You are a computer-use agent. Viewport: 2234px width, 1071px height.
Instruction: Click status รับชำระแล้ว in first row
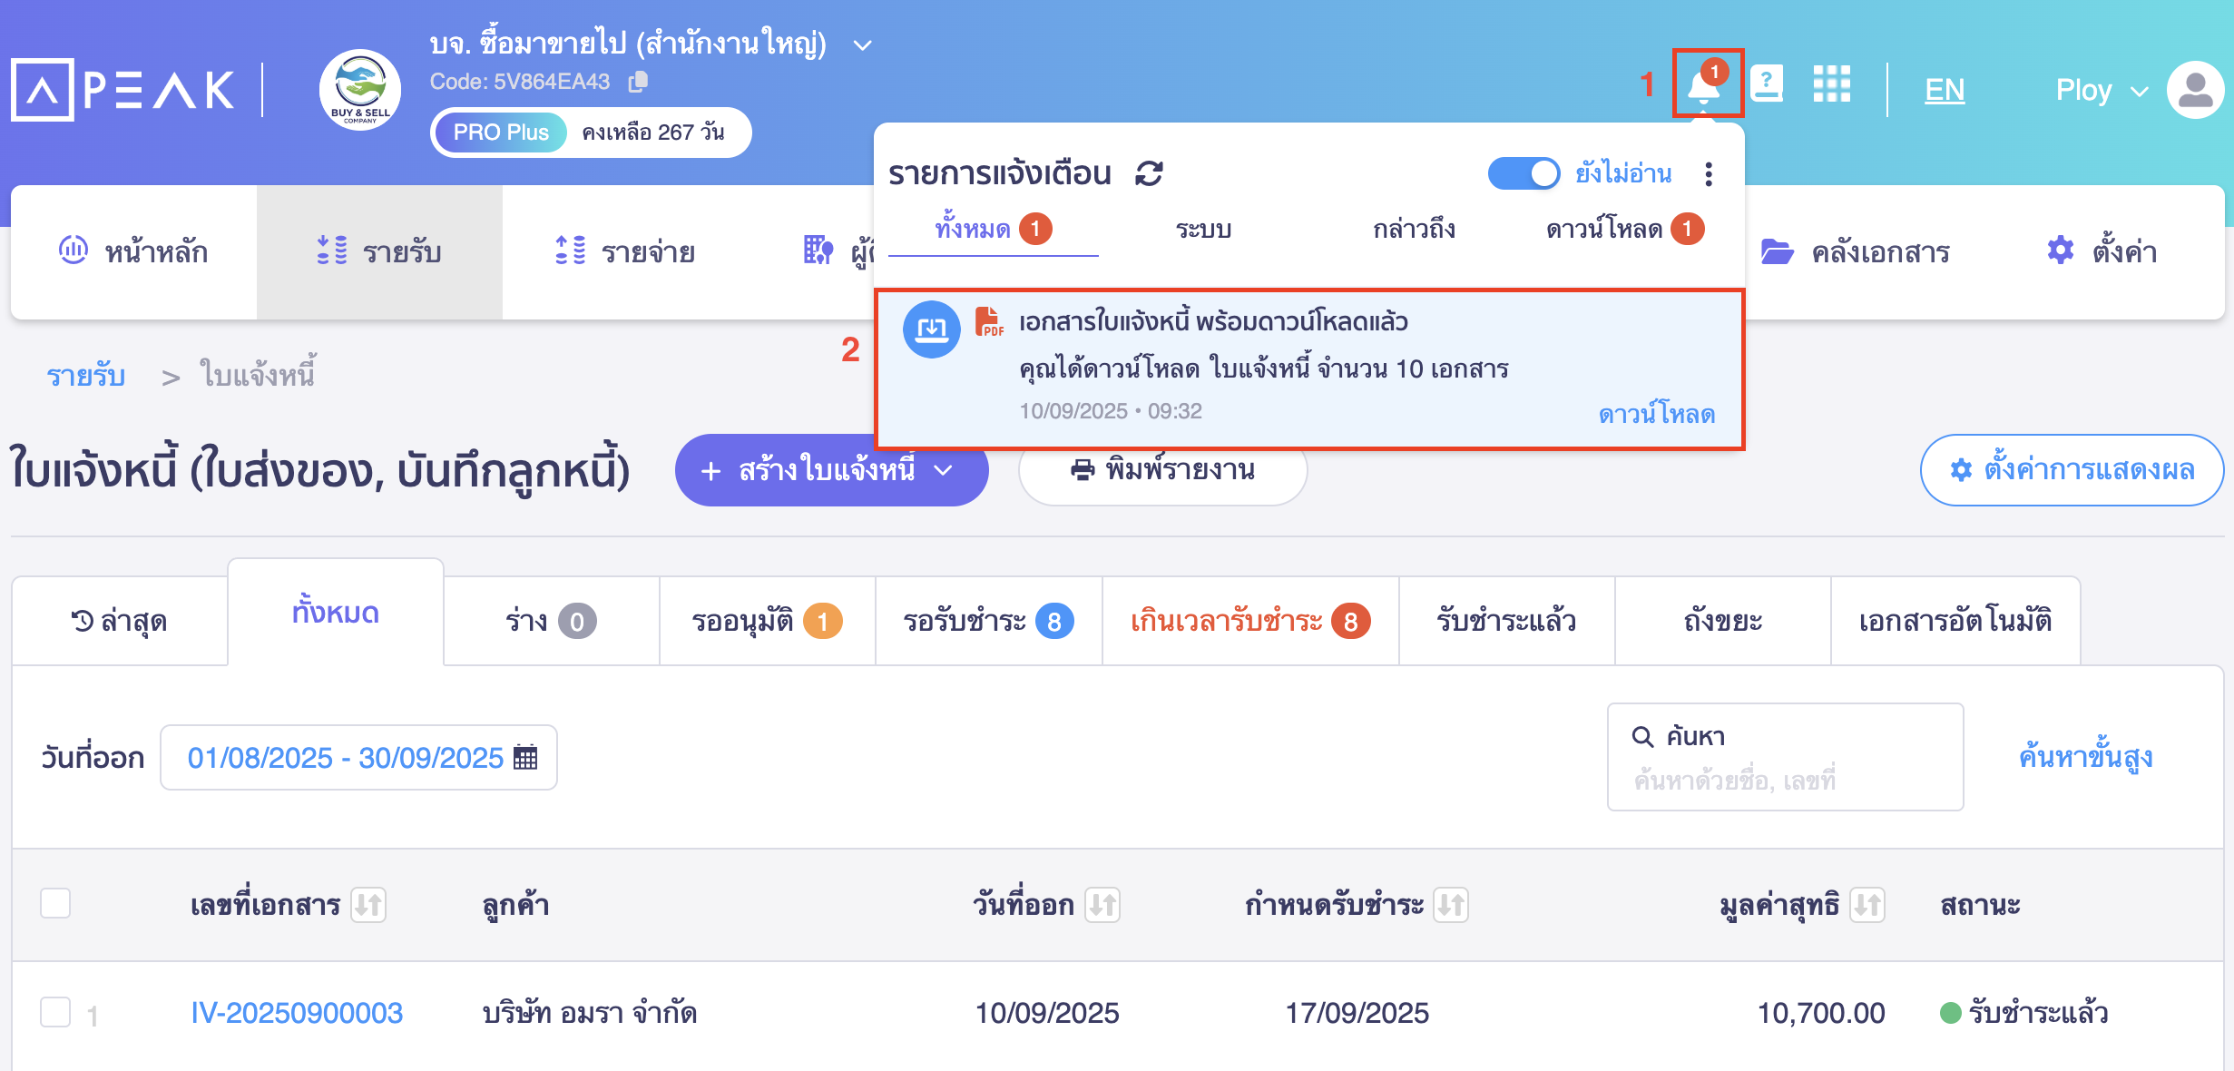coord(2023,1013)
